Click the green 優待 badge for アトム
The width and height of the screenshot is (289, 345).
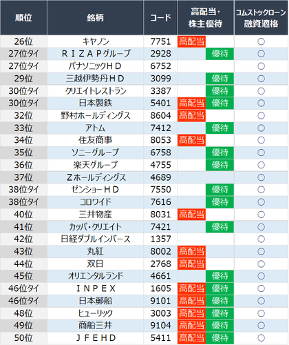(x=220, y=128)
